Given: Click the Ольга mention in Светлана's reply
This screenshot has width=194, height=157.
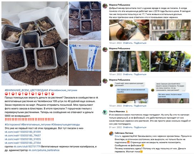Looking at the screenshot, I should (x=118, y=136).
